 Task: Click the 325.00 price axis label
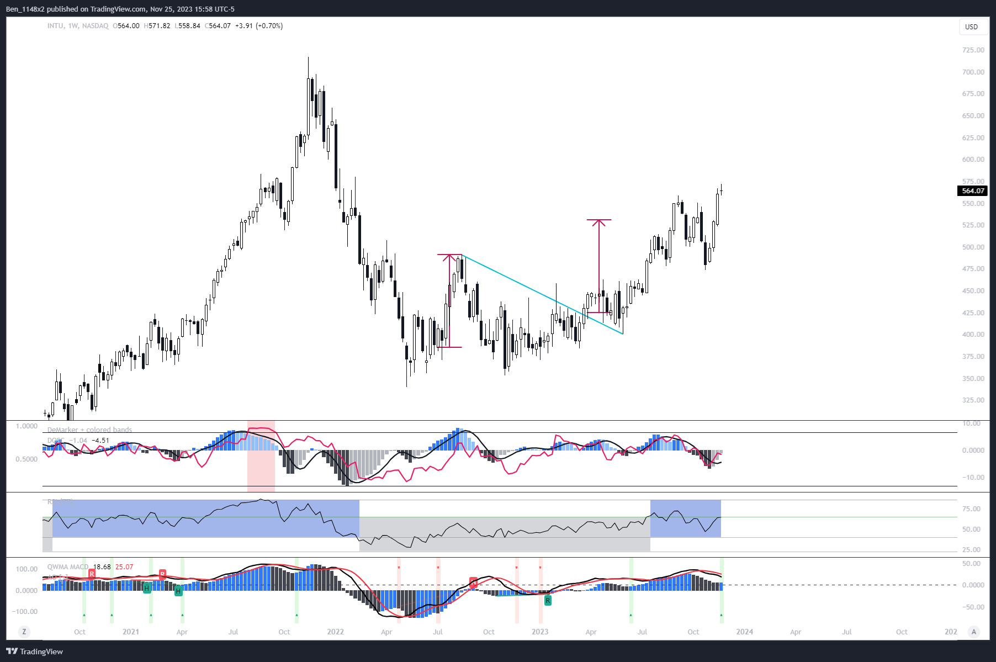(x=973, y=400)
